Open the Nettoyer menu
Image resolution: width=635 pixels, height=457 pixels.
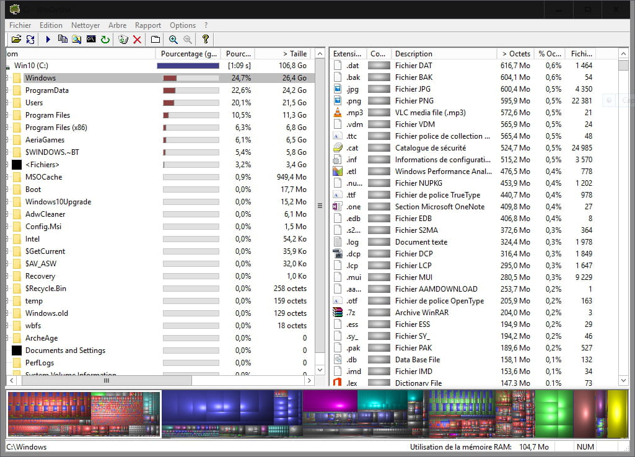(x=85, y=25)
